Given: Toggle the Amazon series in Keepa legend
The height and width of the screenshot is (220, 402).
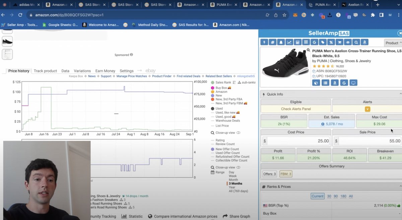Looking at the screenshot, I should (x=213, y=92).
